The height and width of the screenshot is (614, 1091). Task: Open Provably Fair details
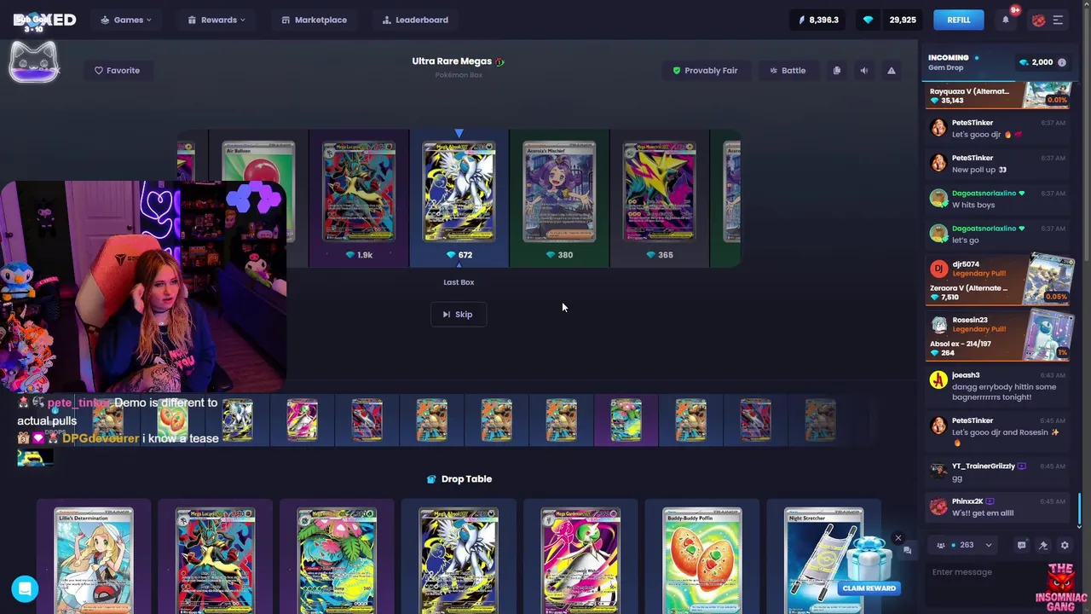point(705,71)
